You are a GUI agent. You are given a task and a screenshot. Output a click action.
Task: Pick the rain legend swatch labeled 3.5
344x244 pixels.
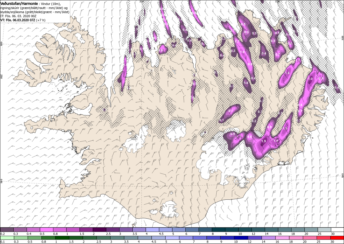(131, 238)
